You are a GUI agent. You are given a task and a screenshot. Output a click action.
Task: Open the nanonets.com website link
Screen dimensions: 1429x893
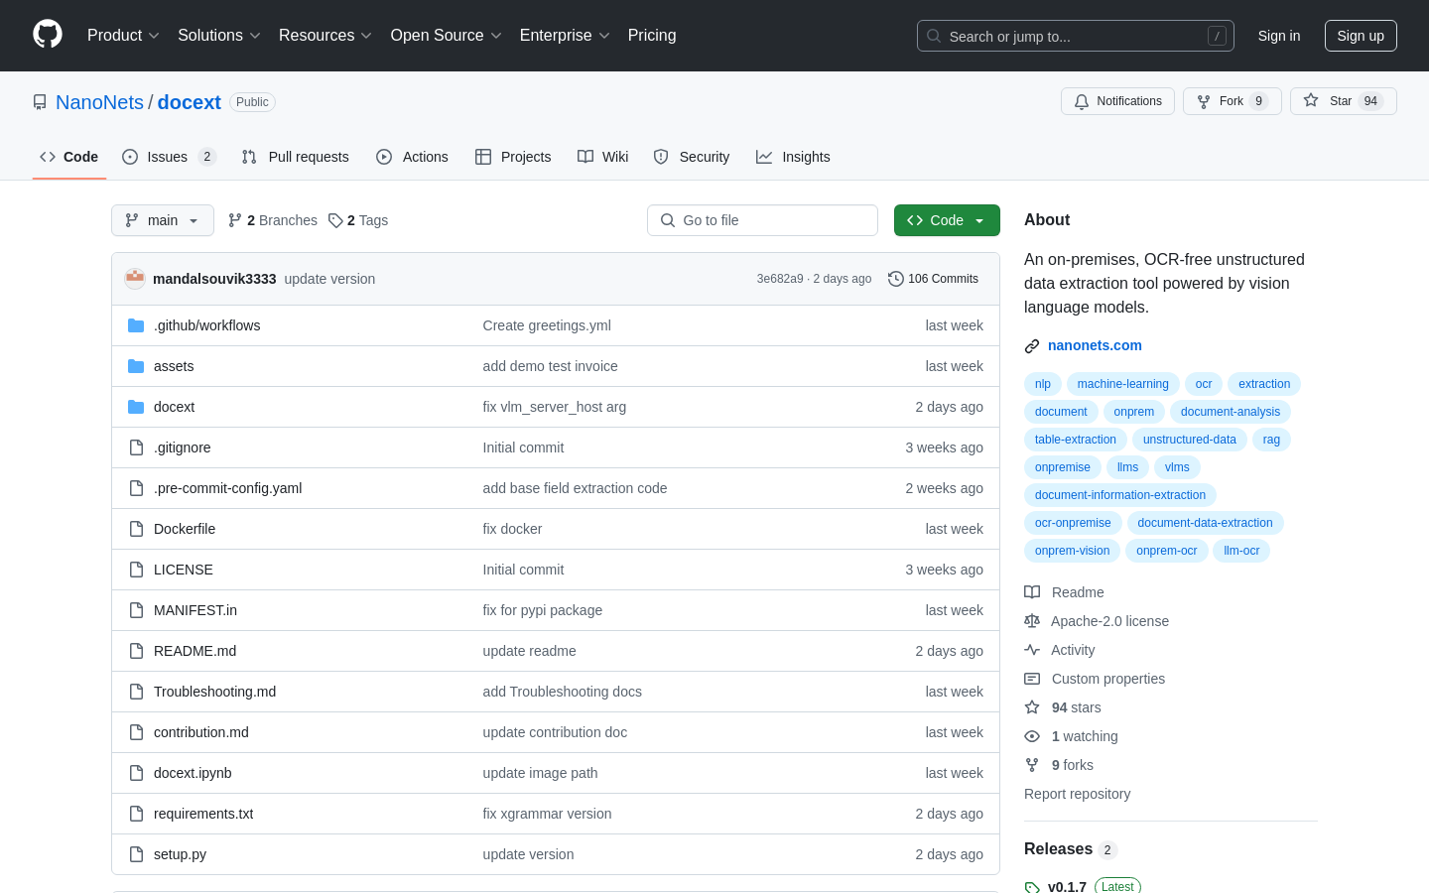pyautogui.click(x=1095, y=345)
